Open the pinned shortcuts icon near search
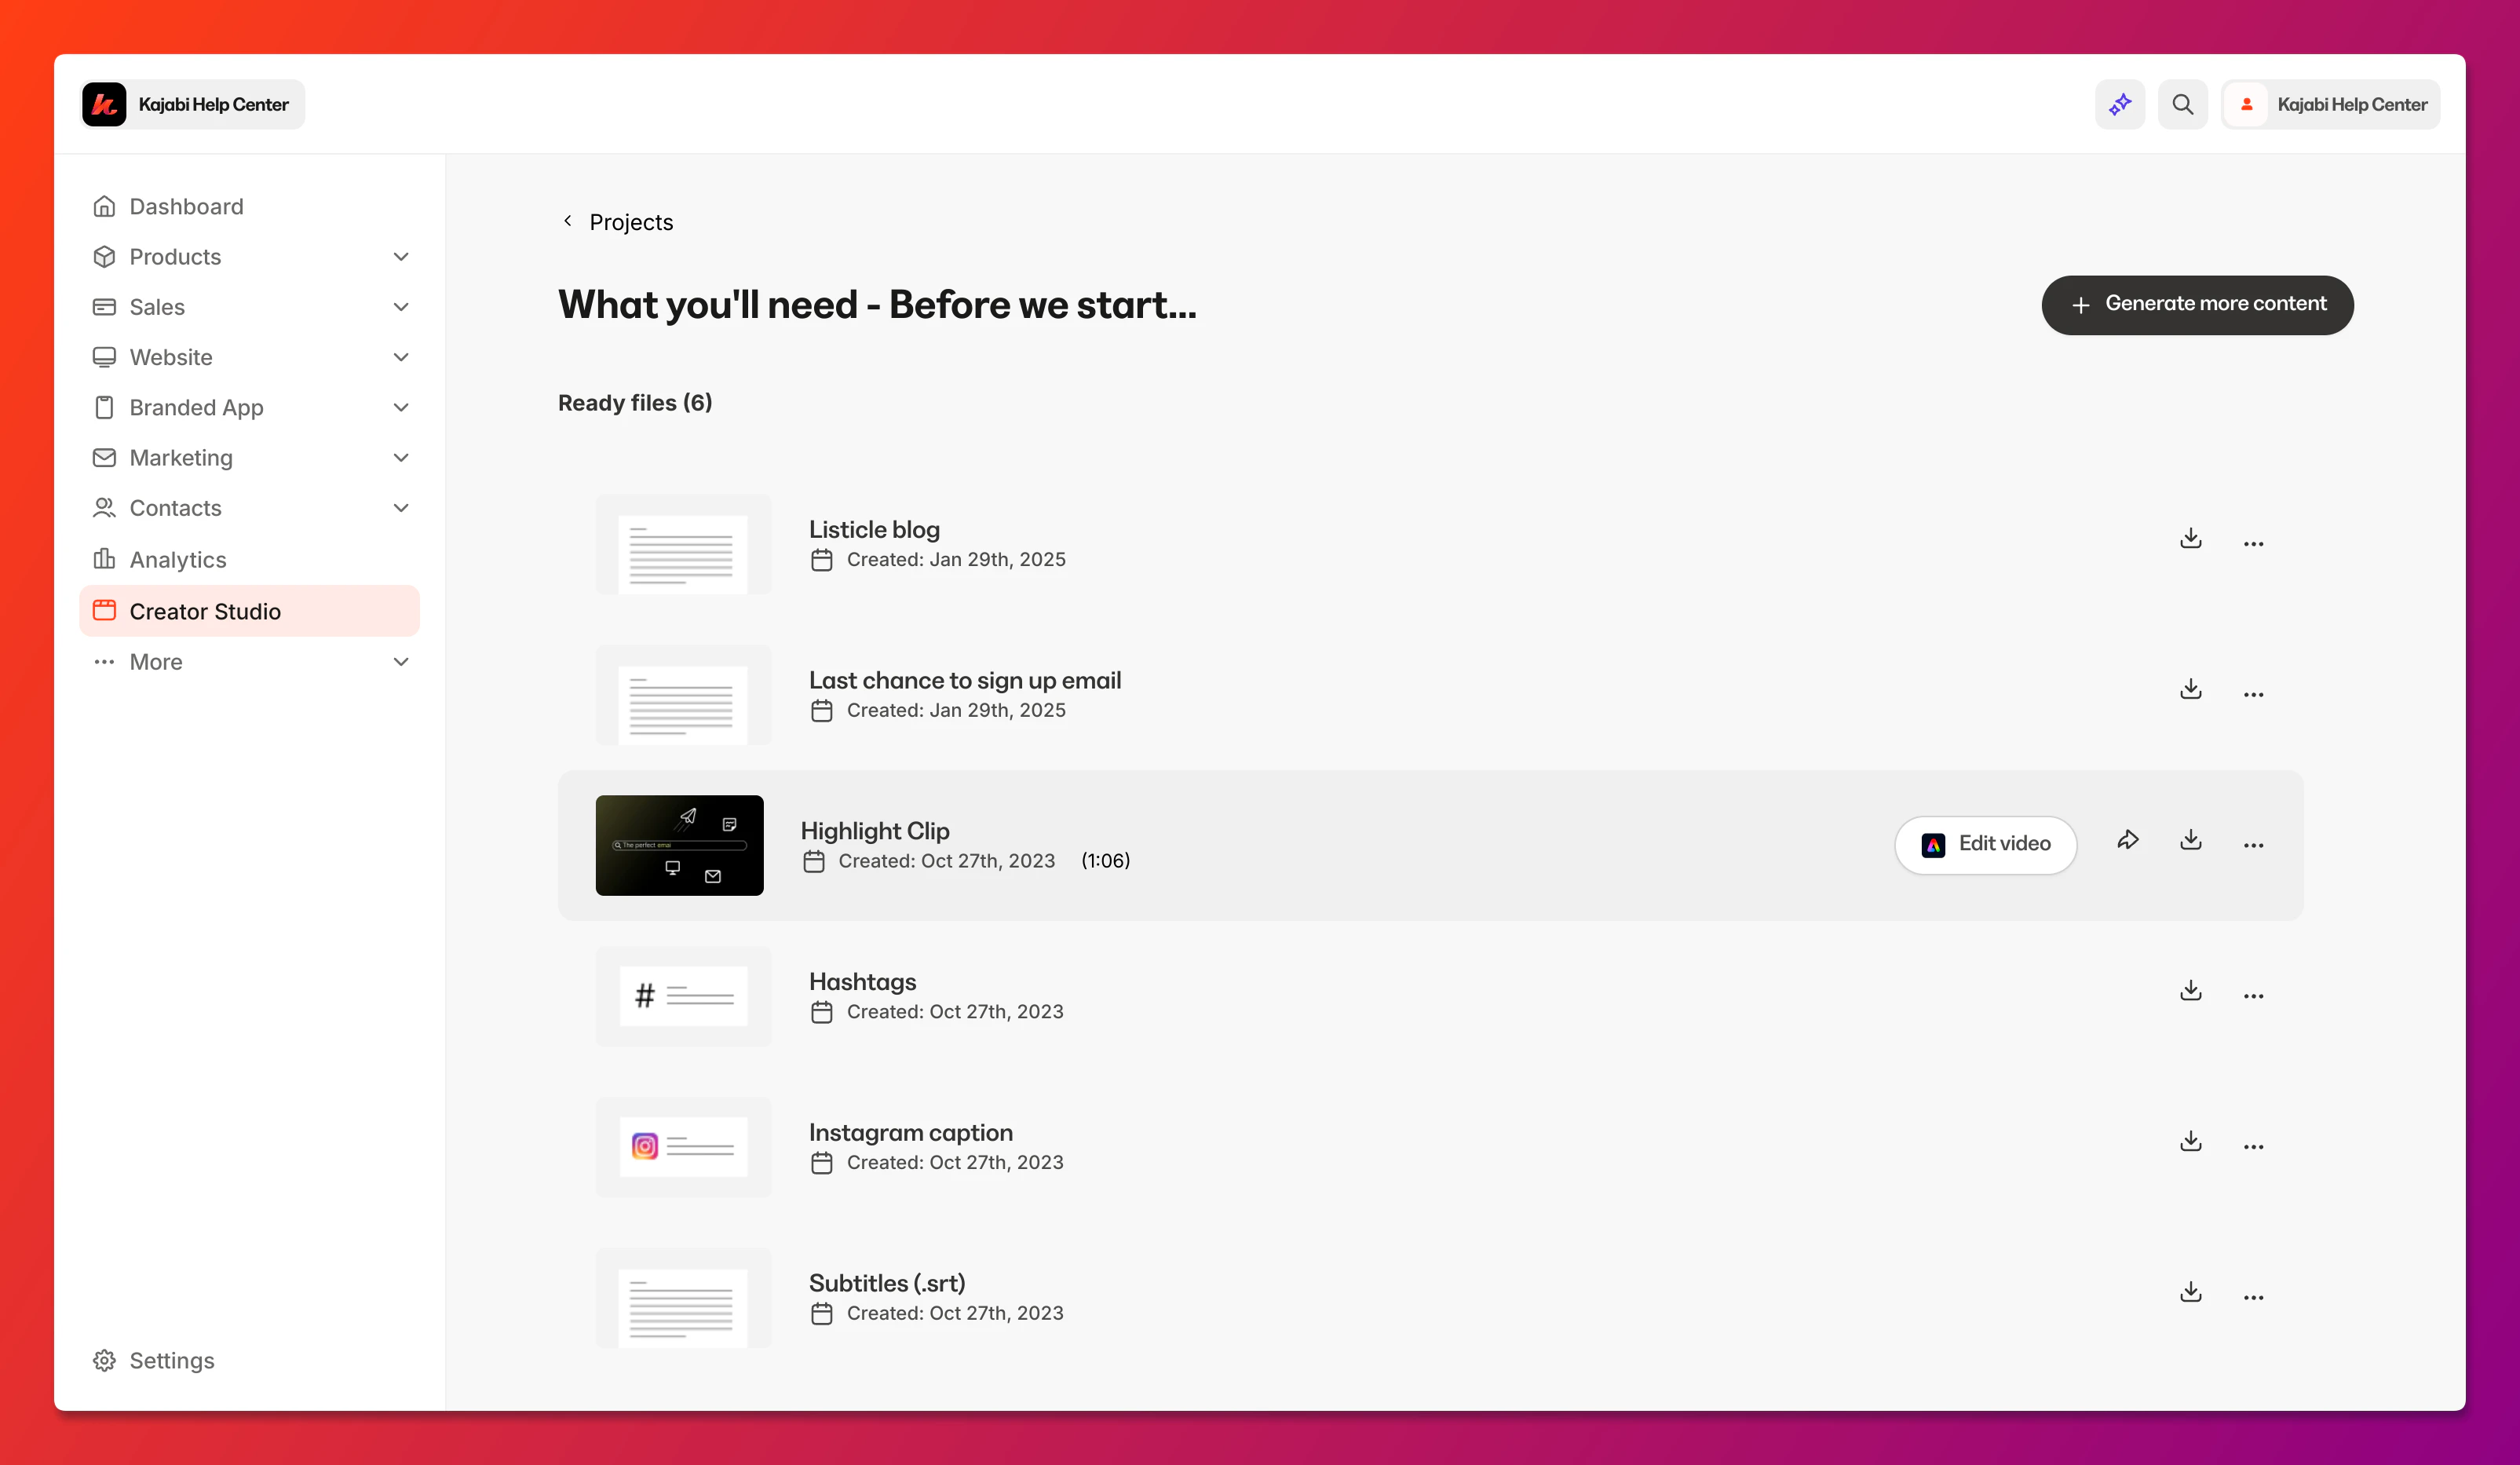The height and width of the screenshot is (1465, 2520). (2120, 103)
